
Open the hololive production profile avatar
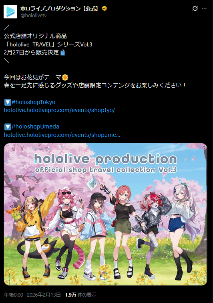click(x=10, y=12)
